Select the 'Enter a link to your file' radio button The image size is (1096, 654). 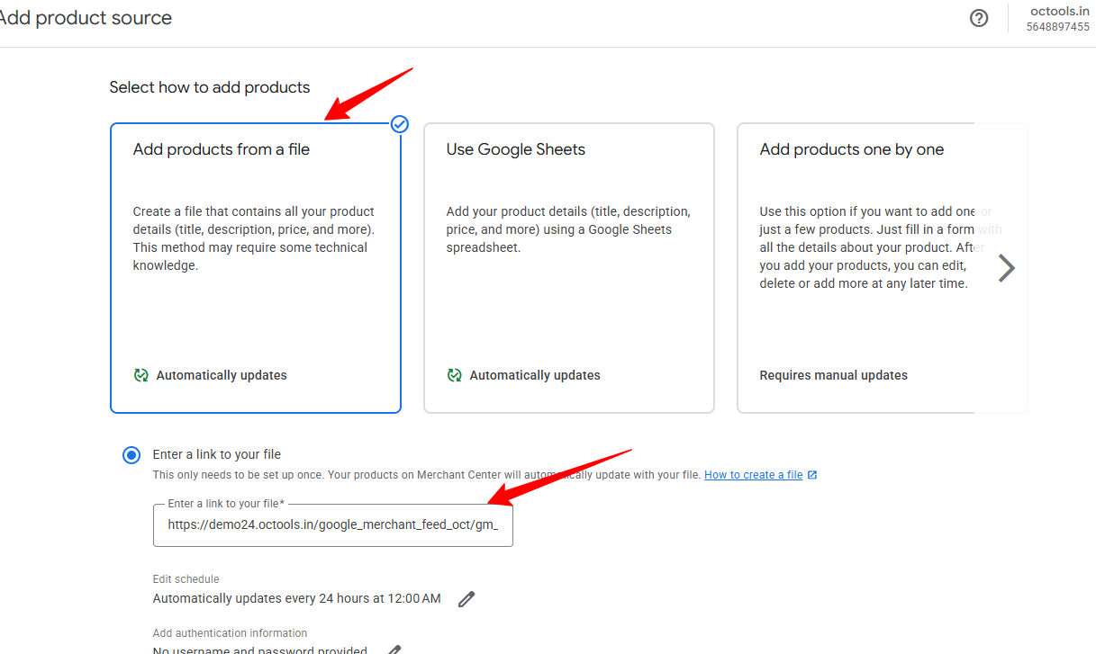coord(131,455)
